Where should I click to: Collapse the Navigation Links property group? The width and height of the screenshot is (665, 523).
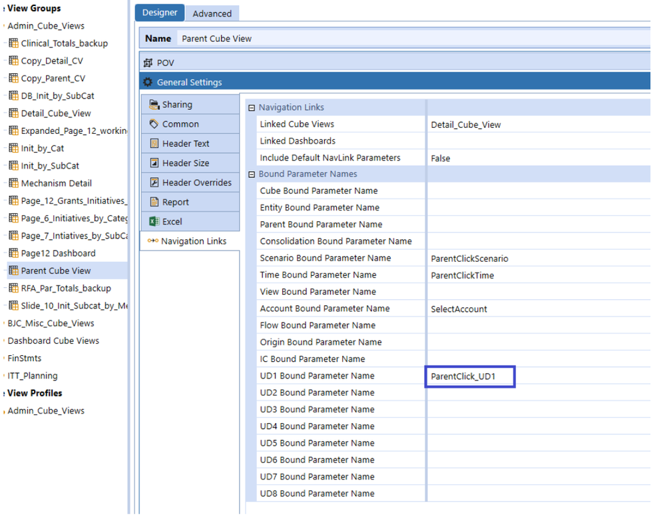(x=252, y=108)
